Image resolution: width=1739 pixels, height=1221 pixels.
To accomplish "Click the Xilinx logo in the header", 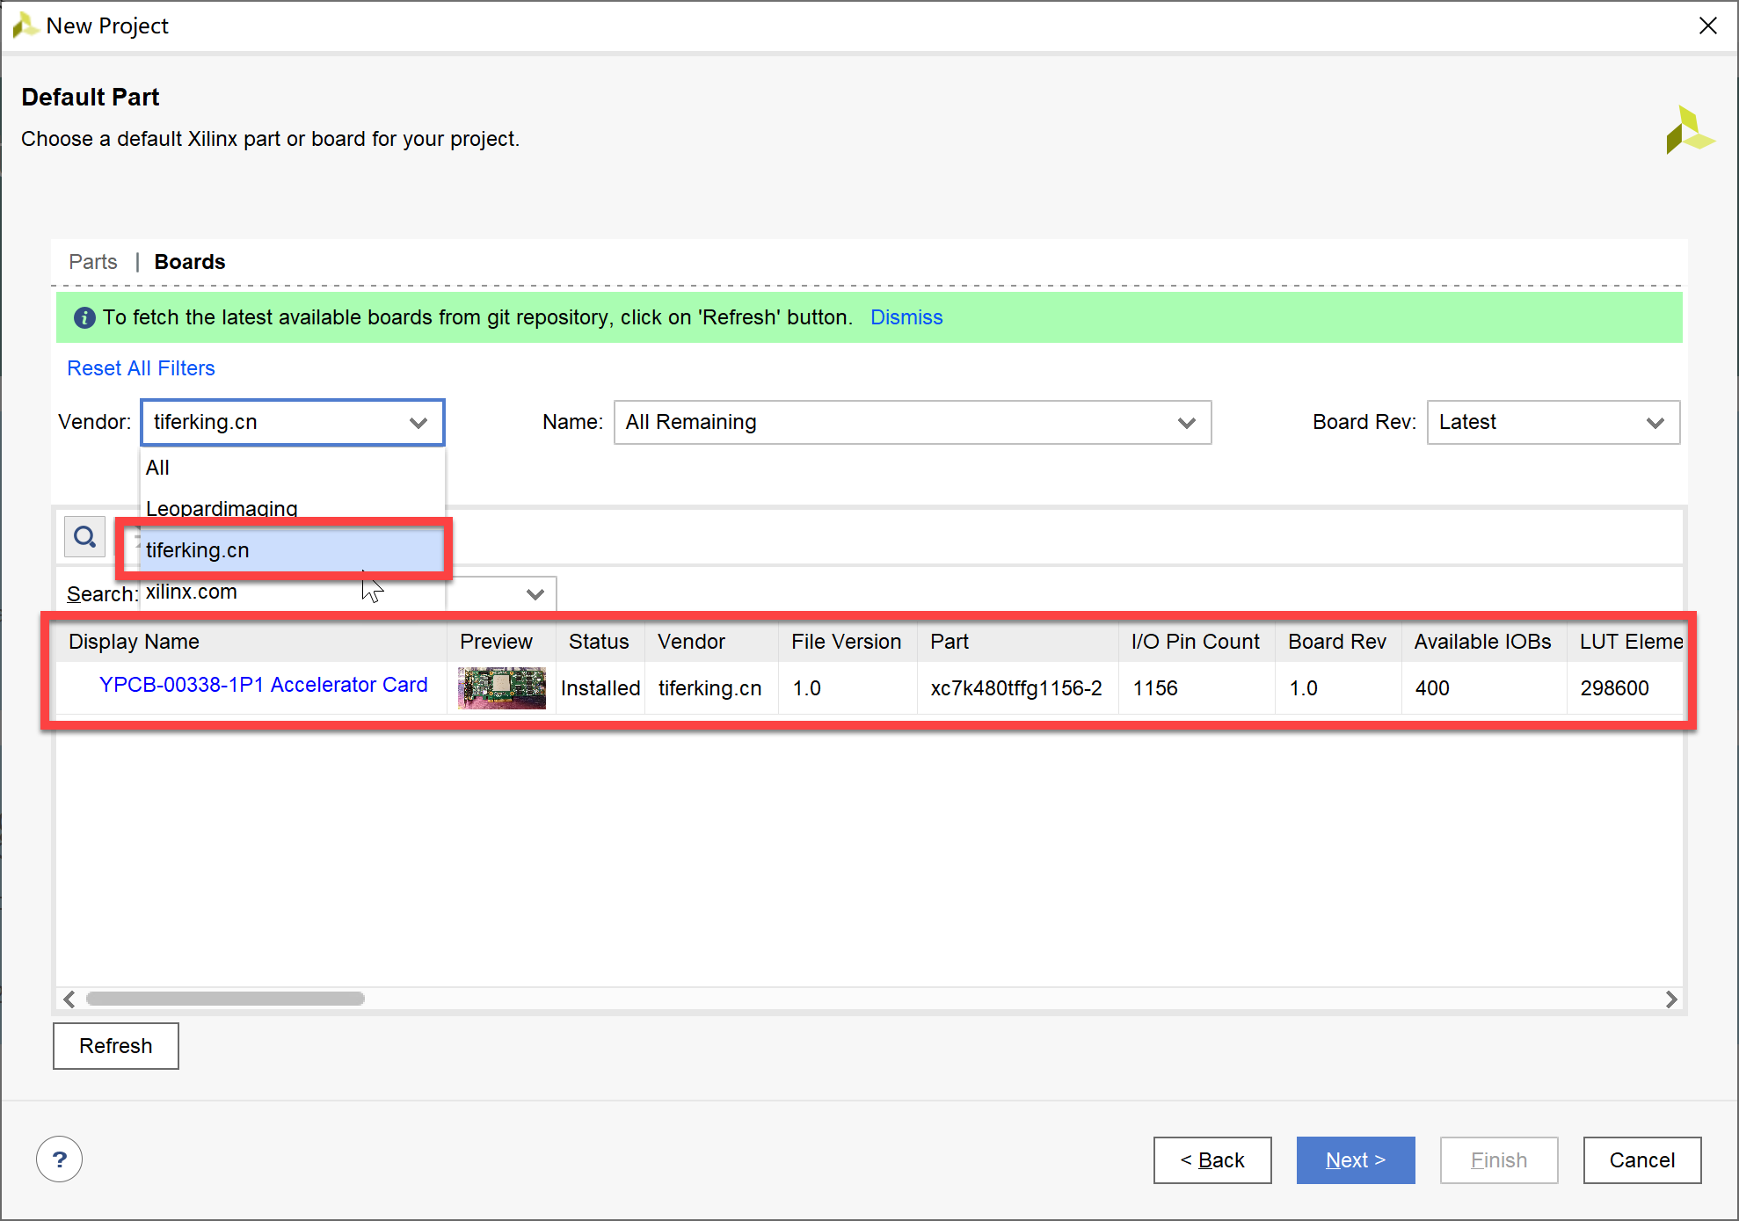I will 1688,130.
